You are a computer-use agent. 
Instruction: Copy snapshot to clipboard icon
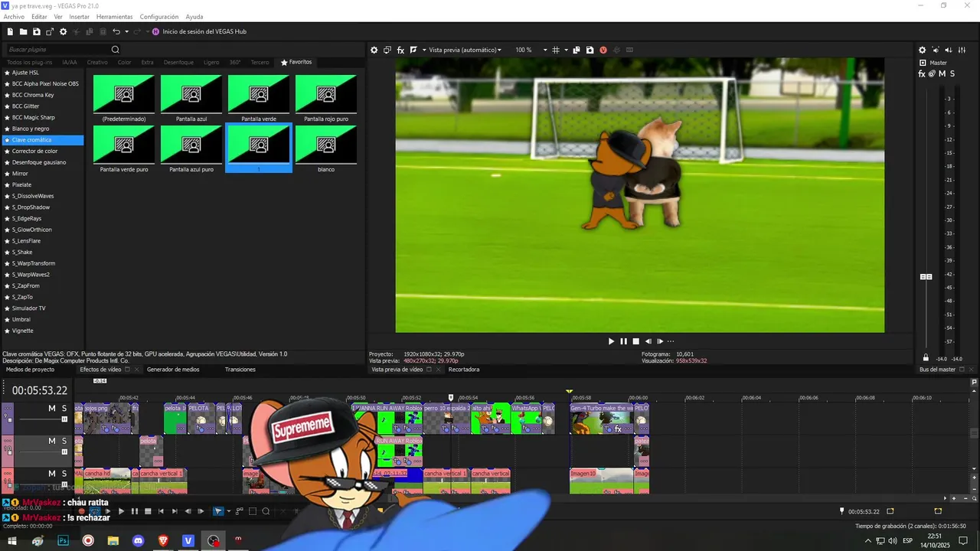(x=577, y=50)
